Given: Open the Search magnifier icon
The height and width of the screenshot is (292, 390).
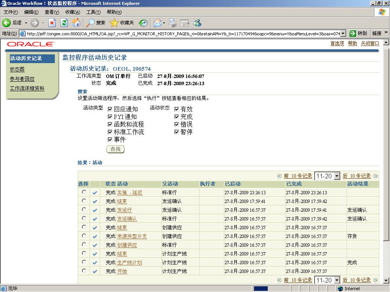Looking at the screenshot, I should pyautogui.click(x=90, y=23).
